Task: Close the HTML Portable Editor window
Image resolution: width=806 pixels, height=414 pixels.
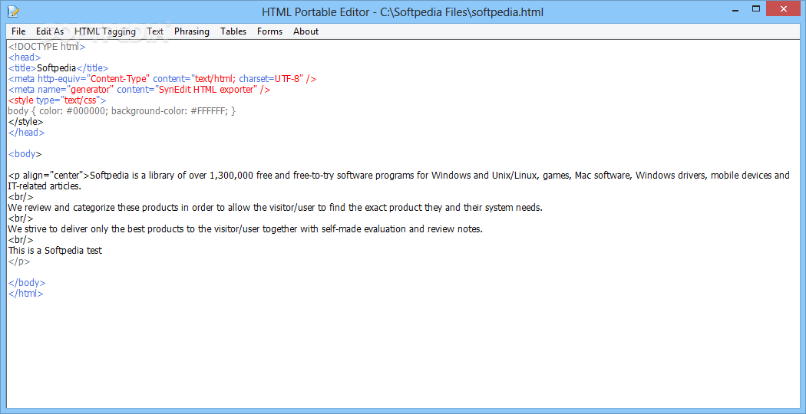Action: (785, 8)
